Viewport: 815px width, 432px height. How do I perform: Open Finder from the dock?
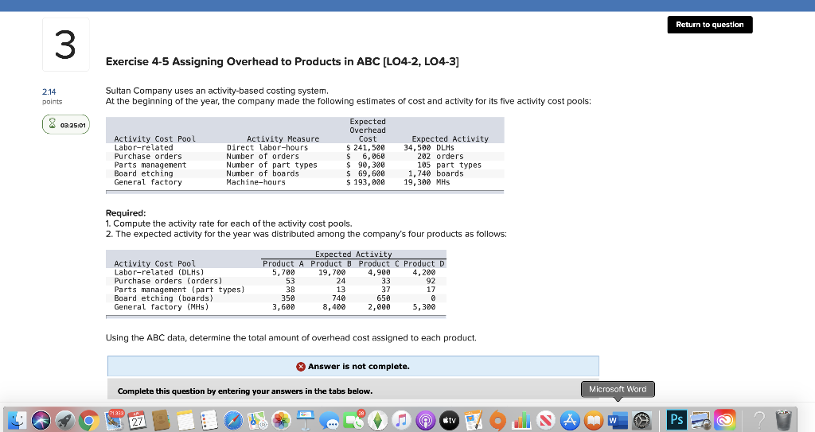(x=18, y=420)
